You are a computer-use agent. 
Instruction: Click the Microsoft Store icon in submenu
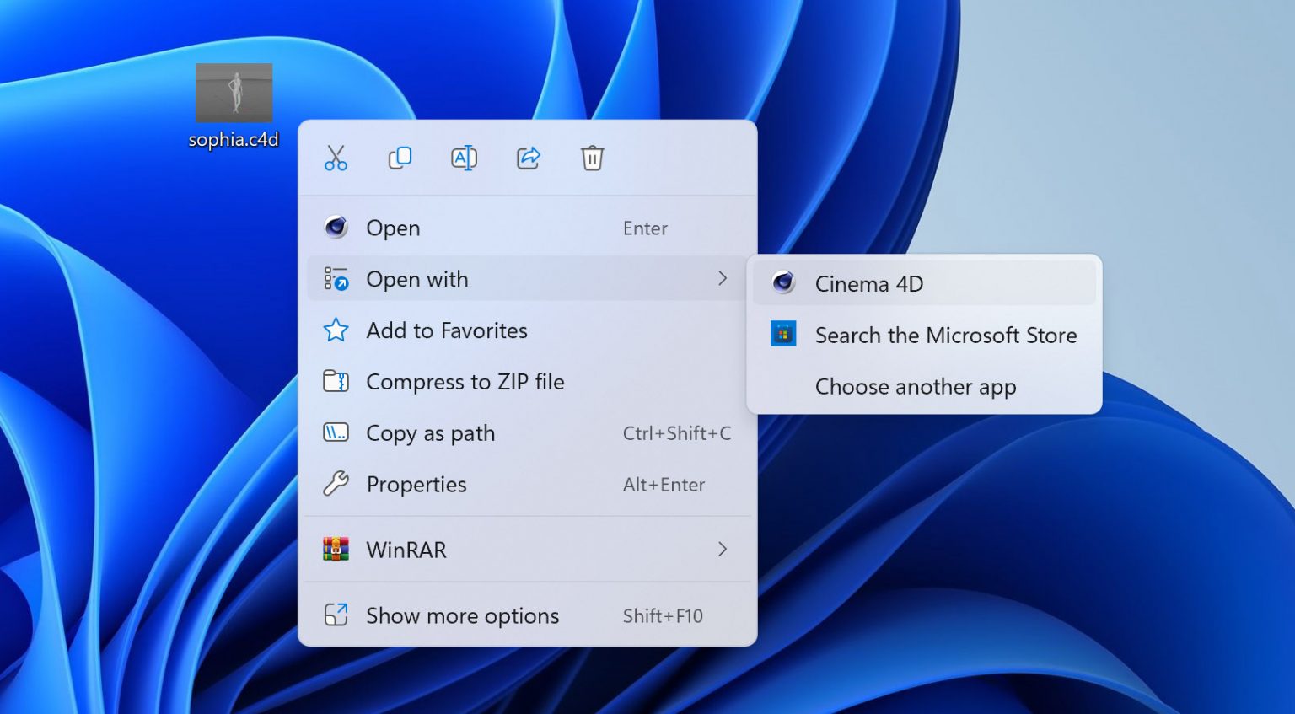[x=783, y=335]
